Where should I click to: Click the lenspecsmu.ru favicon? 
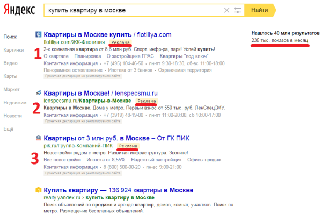pyautogui.click(x=39, y=93)
